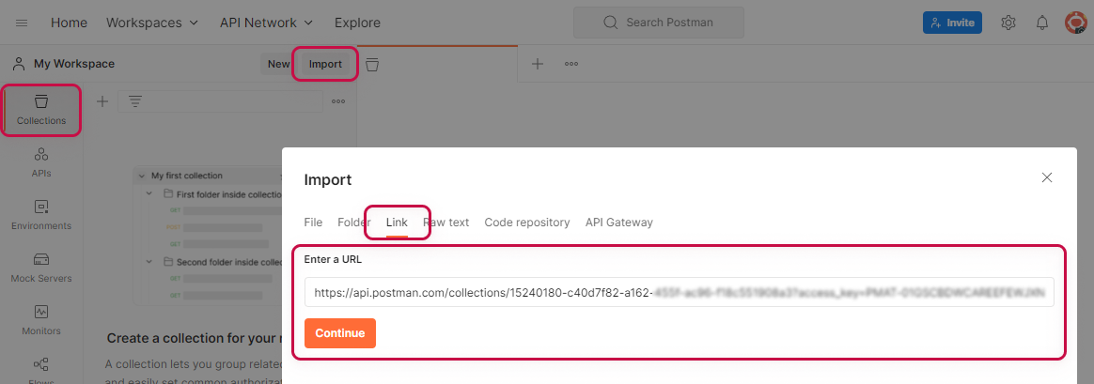
Task: Close the Import dialog
Action: coord(1047,177)
